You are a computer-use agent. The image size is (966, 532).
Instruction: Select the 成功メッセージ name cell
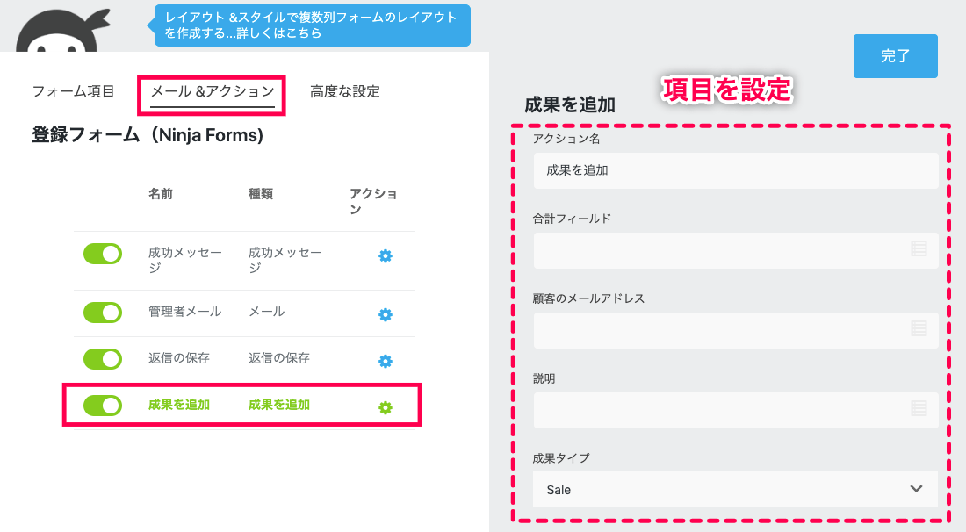184,260
